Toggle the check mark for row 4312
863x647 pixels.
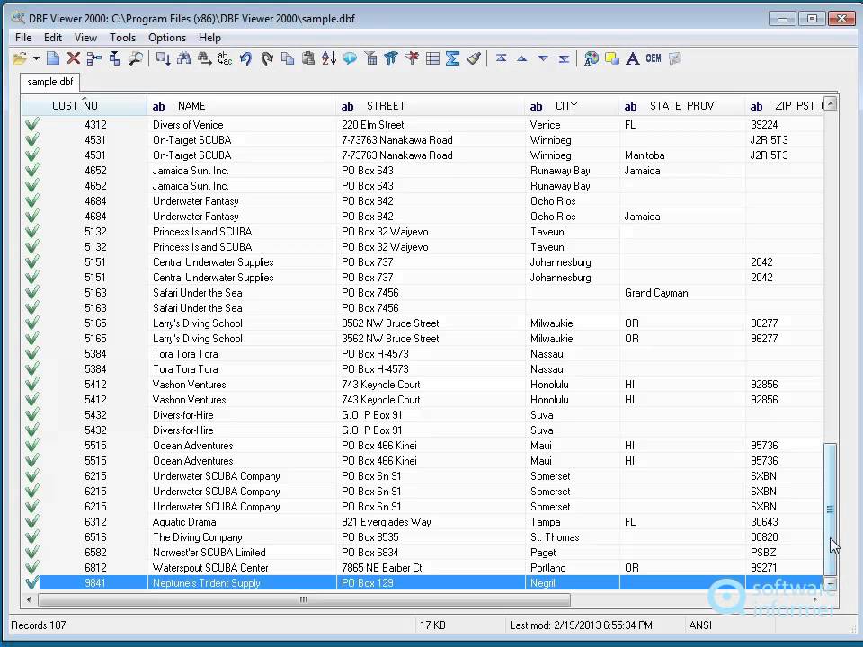32,124
